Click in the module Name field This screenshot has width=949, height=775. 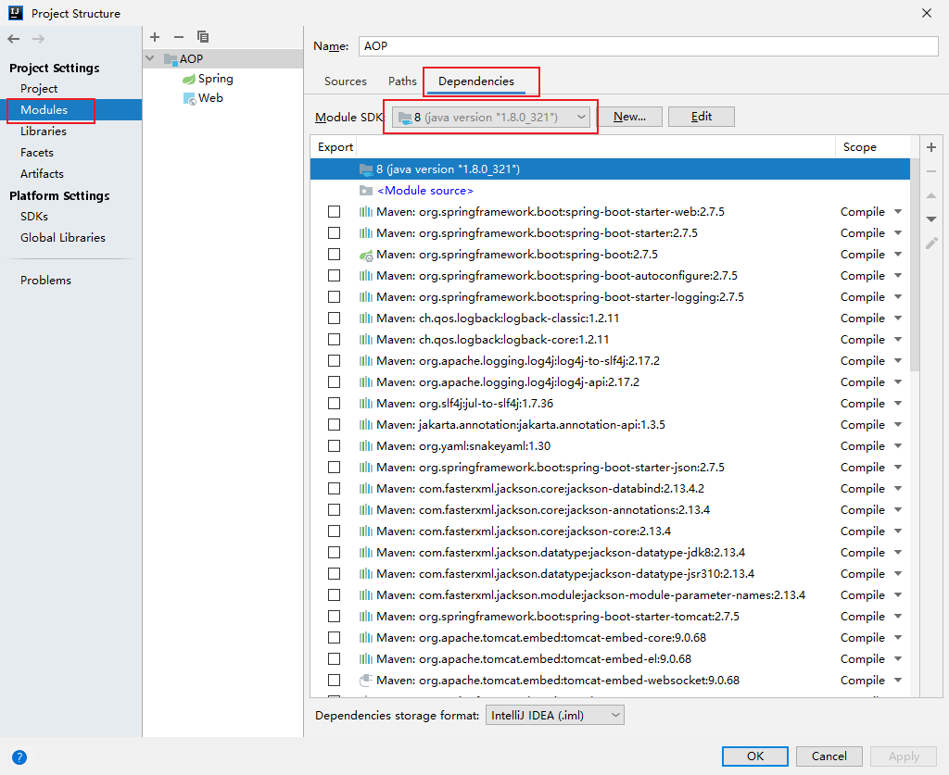(x=649, y=46)
